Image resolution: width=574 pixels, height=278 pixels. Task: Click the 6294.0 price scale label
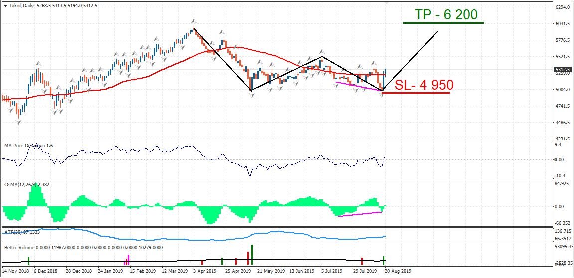click(x=562, y=7)
